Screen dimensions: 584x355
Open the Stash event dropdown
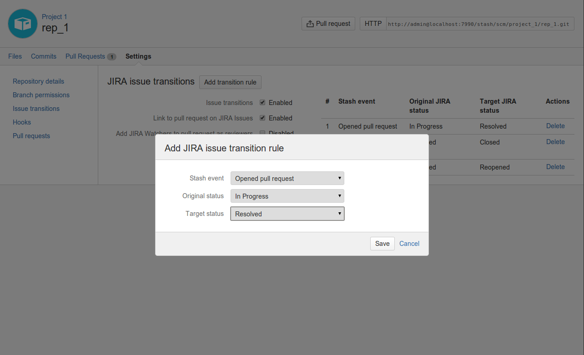coord(287,178)
